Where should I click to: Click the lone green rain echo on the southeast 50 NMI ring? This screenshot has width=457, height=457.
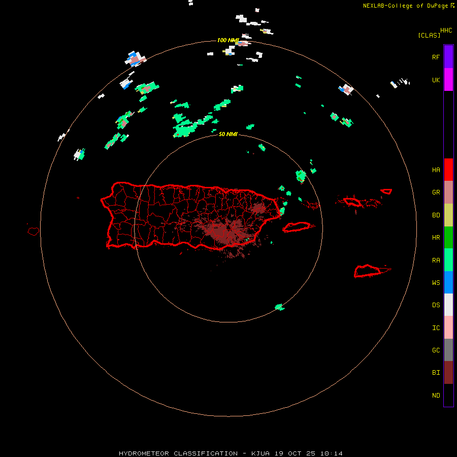click(x=279, y=307)
